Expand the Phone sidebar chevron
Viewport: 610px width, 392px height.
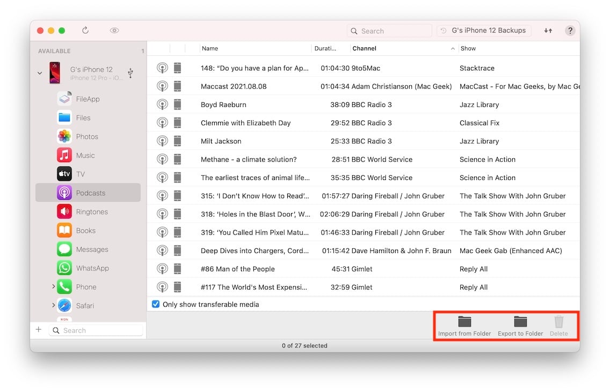[53, 286]
